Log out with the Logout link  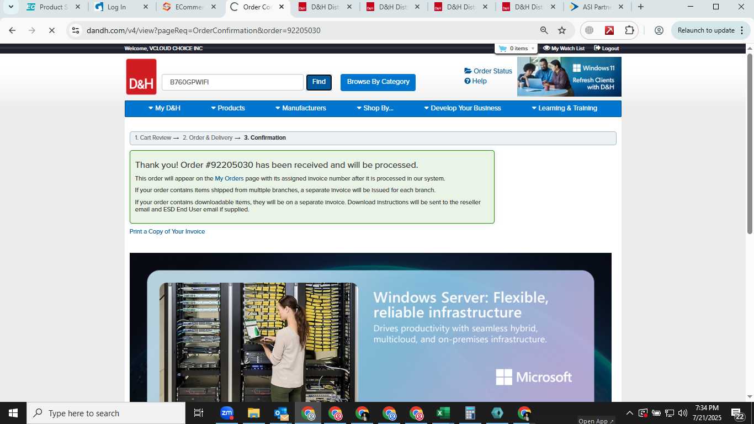coord(607,49)
